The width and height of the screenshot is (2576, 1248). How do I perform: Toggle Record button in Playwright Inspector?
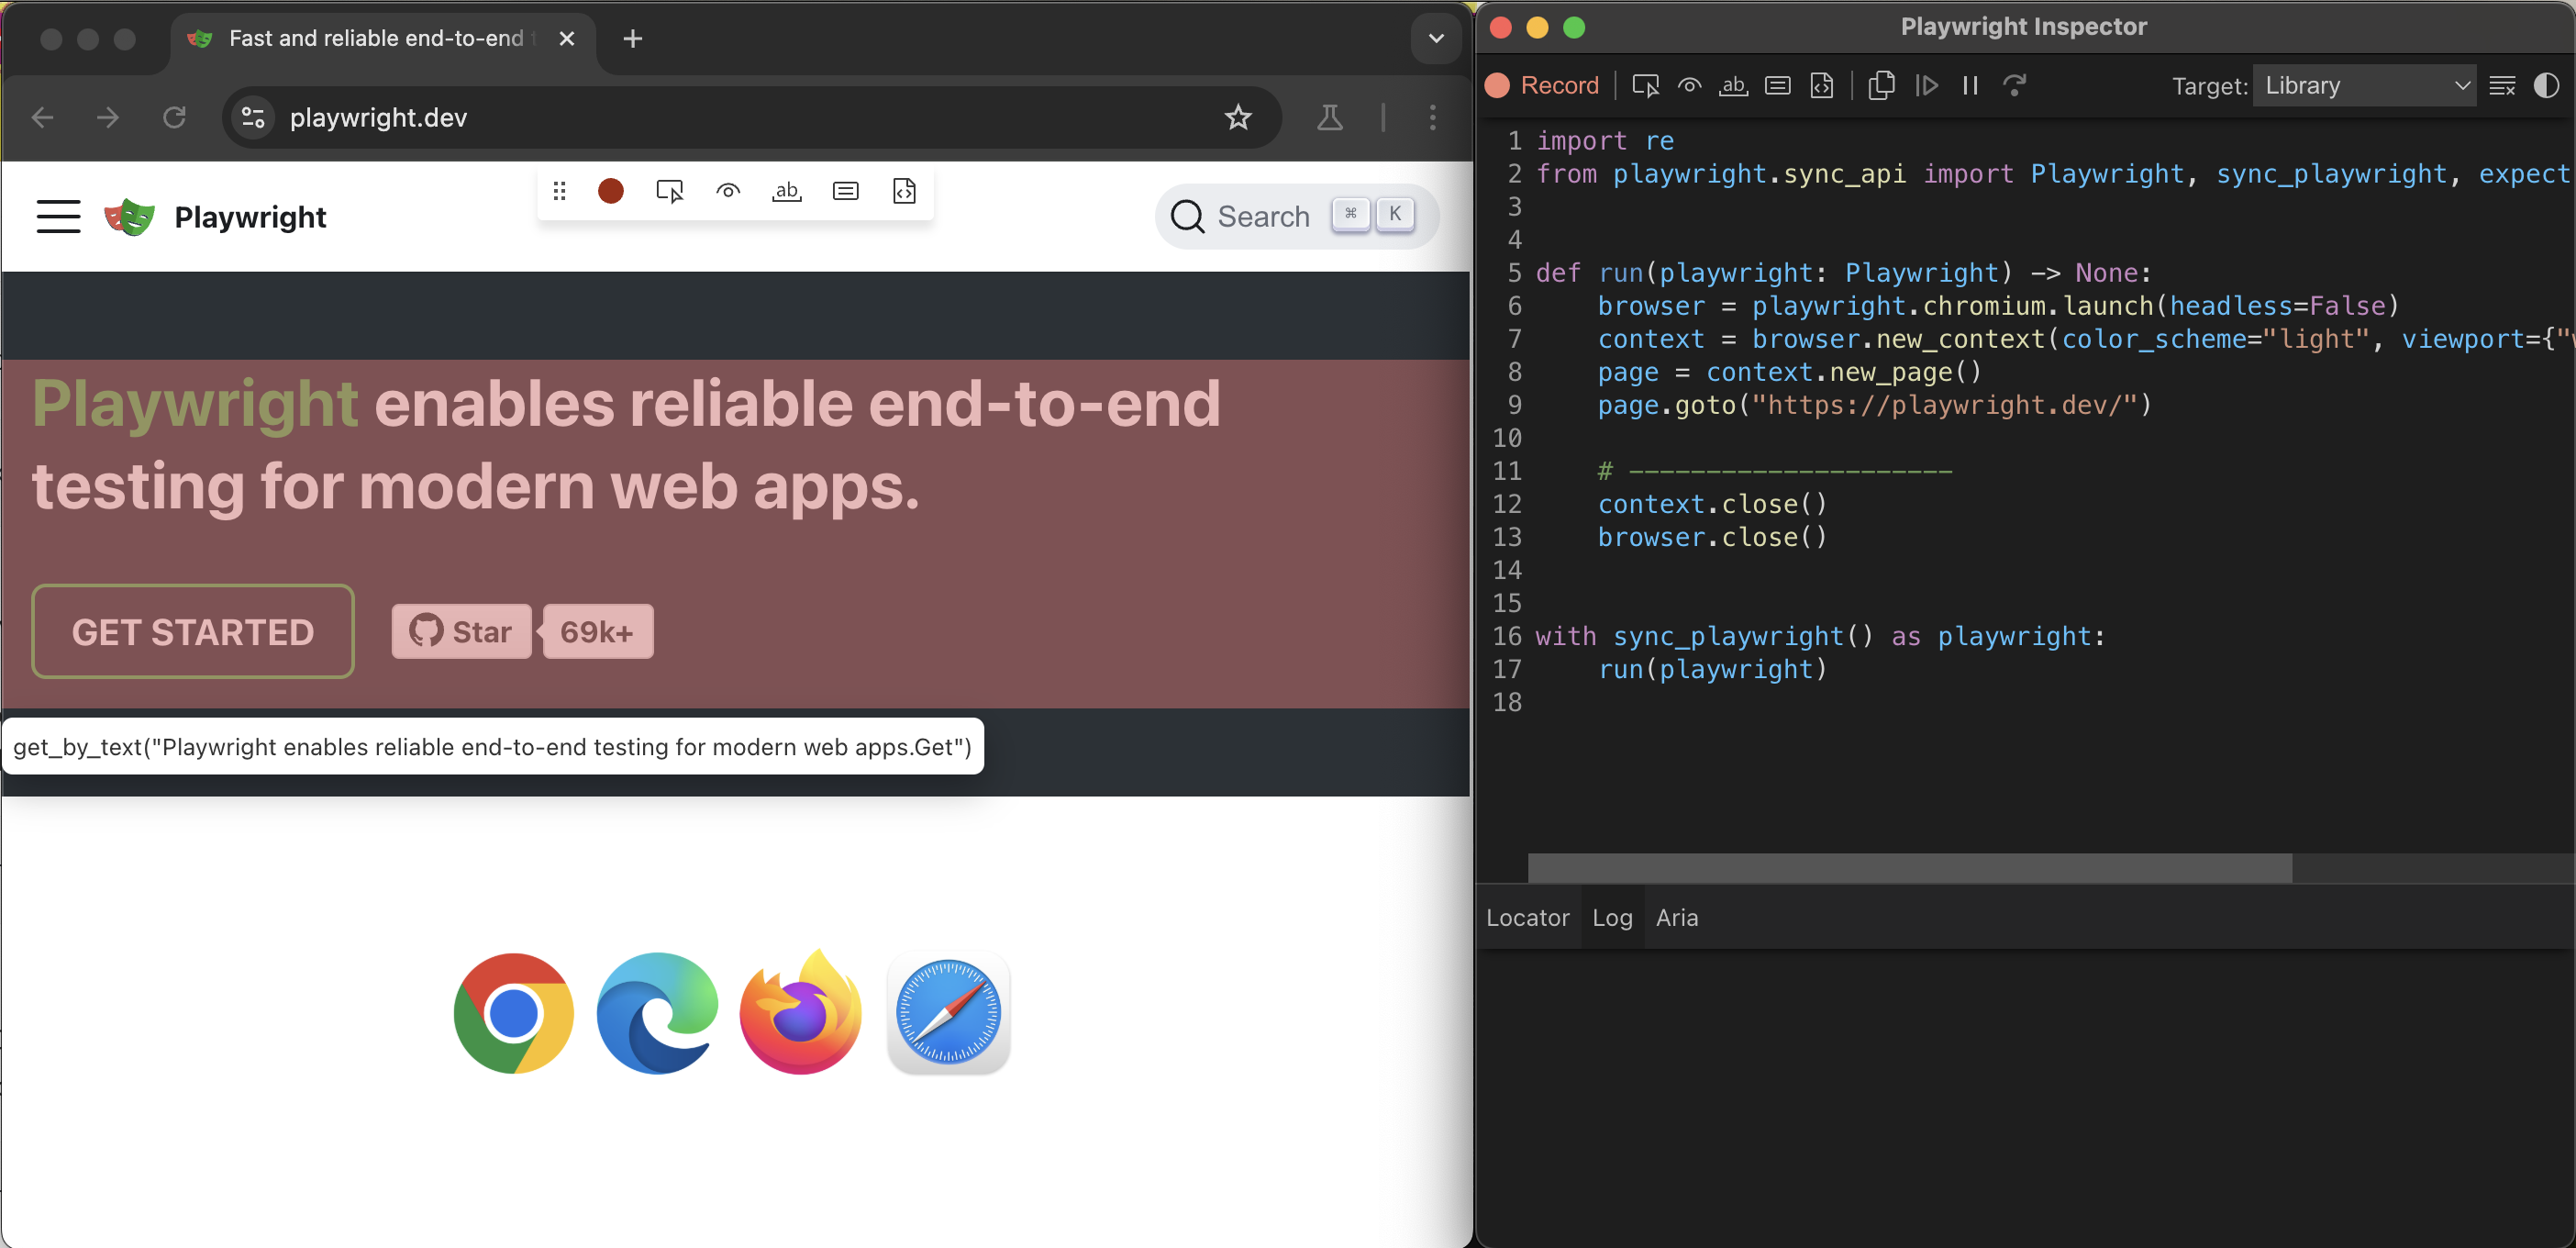point(1542,86)
